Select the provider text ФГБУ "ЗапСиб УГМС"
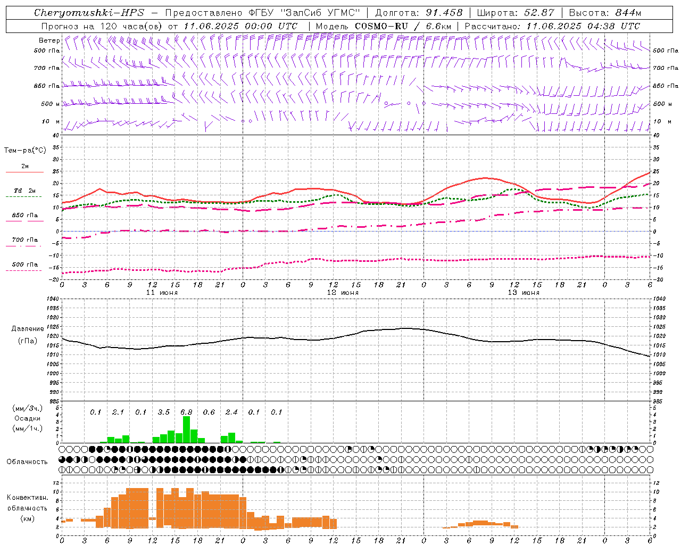The width and height of the screenshot is (681, 545). pyautogui.click(x=304, y=13)
